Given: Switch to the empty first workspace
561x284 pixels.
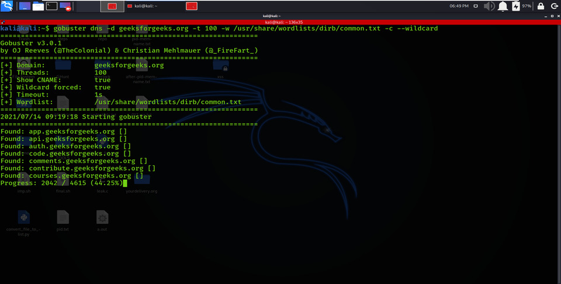Looking at the screenshot, I should click(x=88, y=6).
